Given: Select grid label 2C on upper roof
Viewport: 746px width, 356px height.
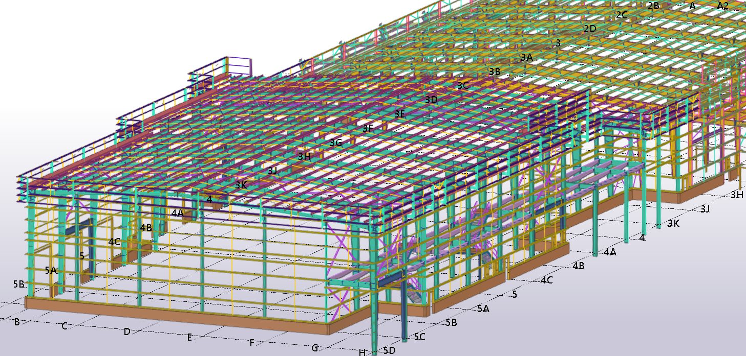Looking at the screenshot, I should pyautogui.click(x=622, y=15).
